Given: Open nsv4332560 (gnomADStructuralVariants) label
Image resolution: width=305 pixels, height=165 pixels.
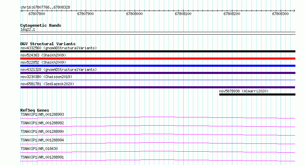Looking at the screenshot, I should pyautogui.click(x=59, y=48).
